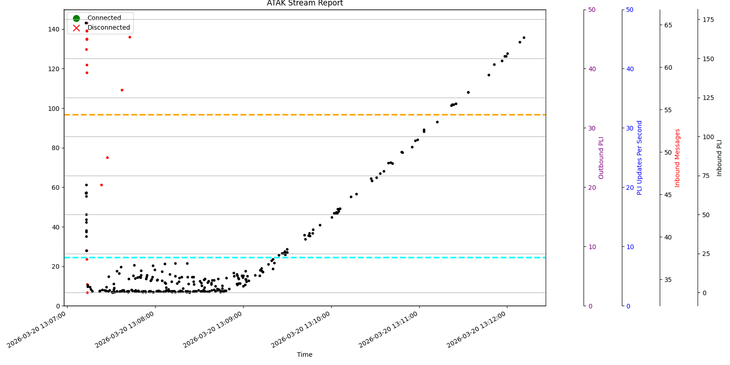Click the 65 tick on Inbound Messages axis
Image resolution: width=730 pixels, height=365 pixels.
(x=668, y=25)
